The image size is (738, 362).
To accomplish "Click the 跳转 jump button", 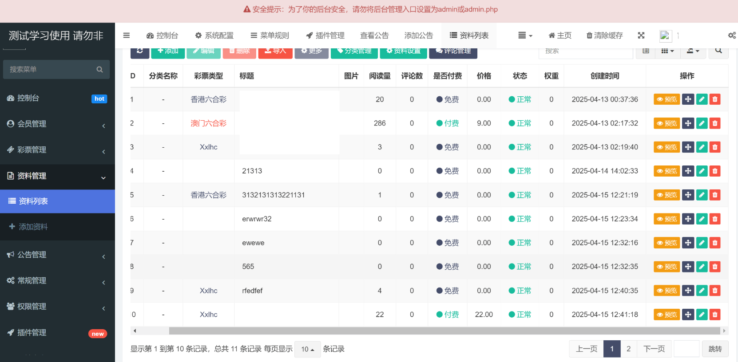I will (x=715, y=349).
